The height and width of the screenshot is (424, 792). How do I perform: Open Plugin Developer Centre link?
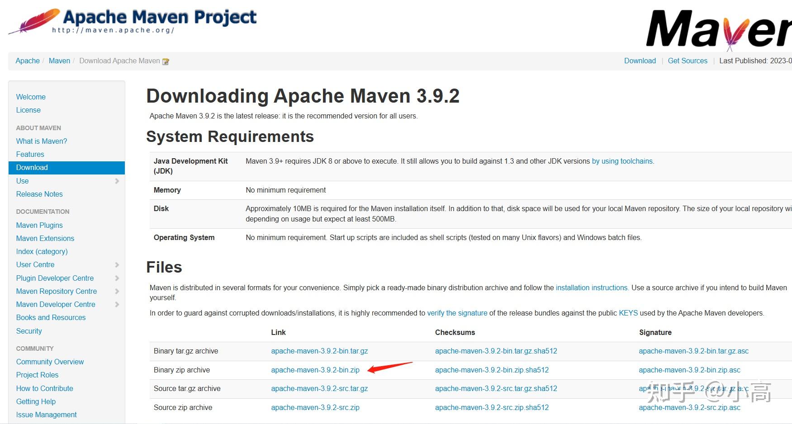coord(55,278)
